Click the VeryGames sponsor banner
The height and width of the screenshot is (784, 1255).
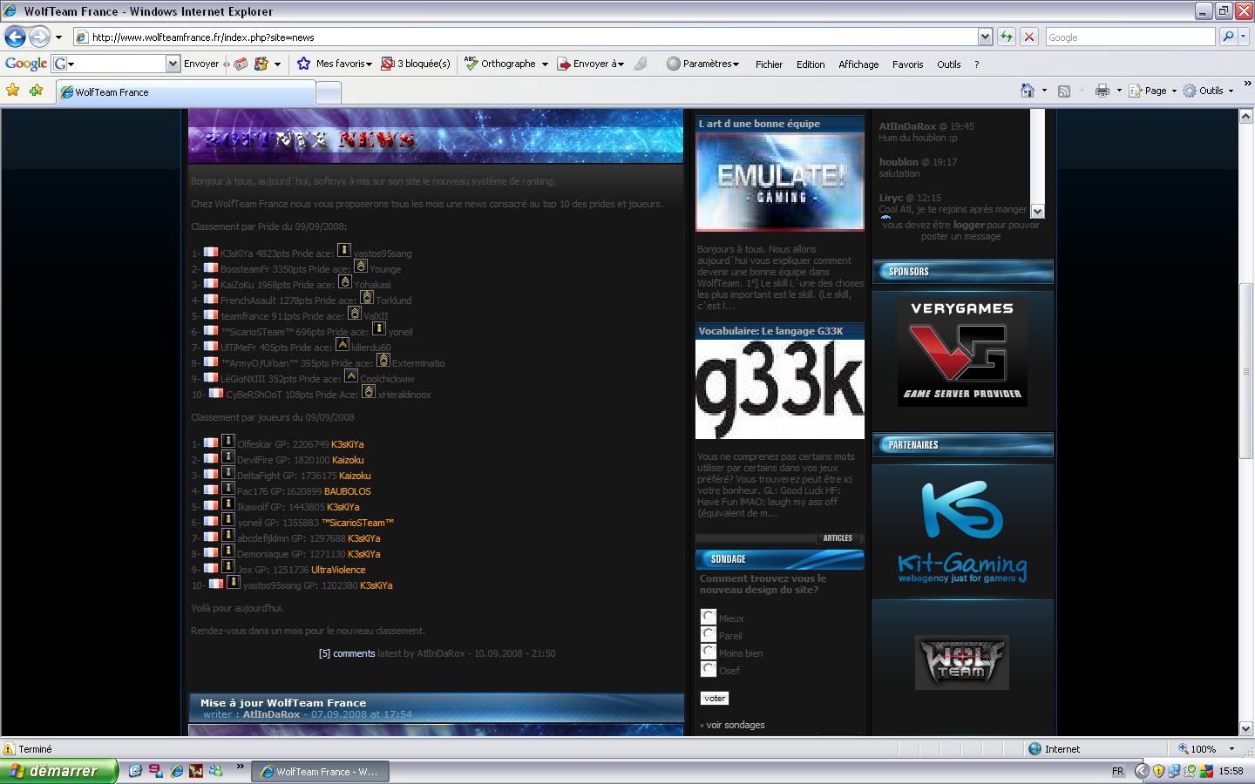pos(962,351)
